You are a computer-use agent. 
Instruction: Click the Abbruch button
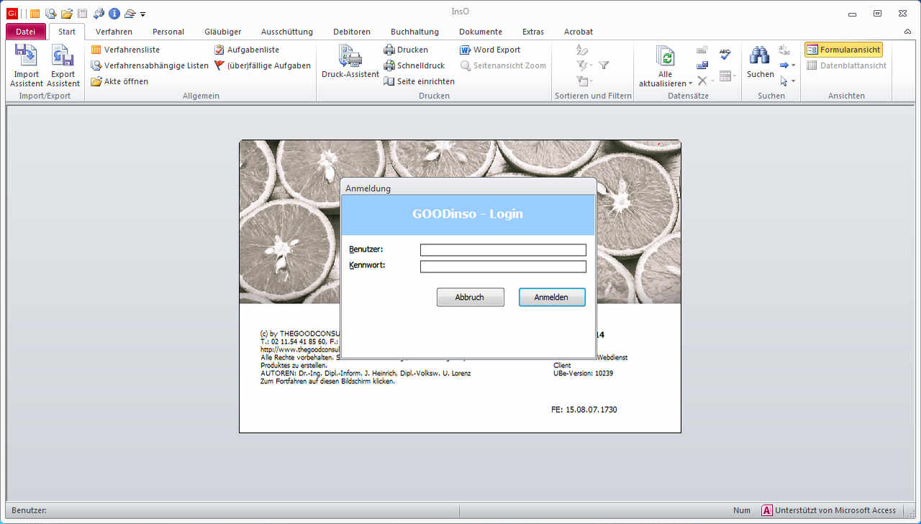coord(470,297)
